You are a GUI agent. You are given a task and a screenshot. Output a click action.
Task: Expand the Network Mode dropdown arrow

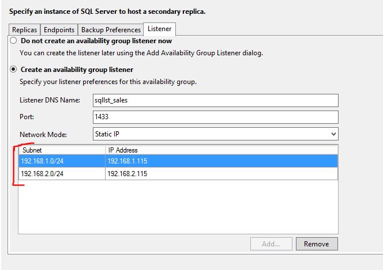(x=333, y=134)
